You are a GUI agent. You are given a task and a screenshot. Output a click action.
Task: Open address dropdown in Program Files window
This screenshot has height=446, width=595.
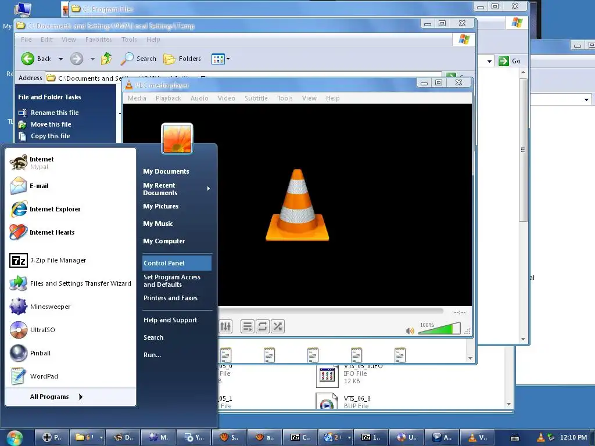point(489,61)
